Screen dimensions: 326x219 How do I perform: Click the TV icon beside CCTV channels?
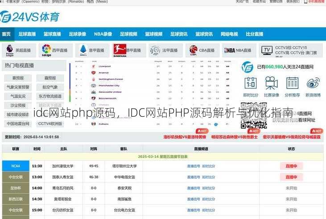267,50
